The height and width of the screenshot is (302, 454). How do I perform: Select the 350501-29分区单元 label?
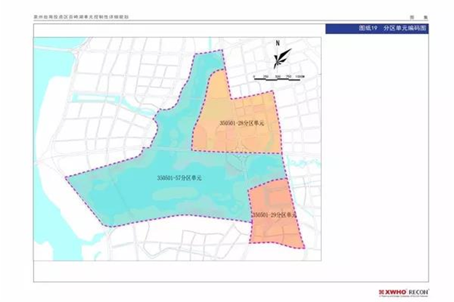274,216
